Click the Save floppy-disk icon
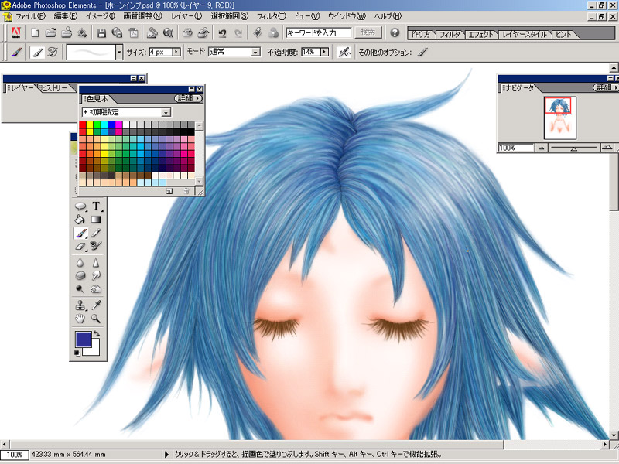The image size is (619, 464). (101, 32)
